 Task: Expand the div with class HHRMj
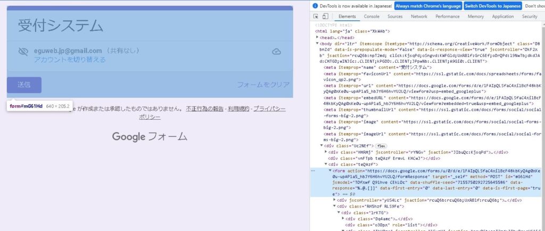[326, 152]
